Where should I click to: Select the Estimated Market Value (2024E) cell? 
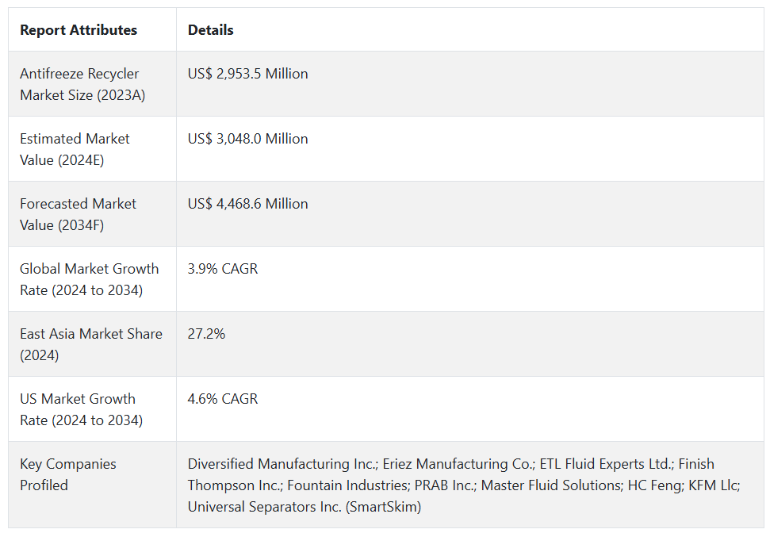tap(75, 149)
